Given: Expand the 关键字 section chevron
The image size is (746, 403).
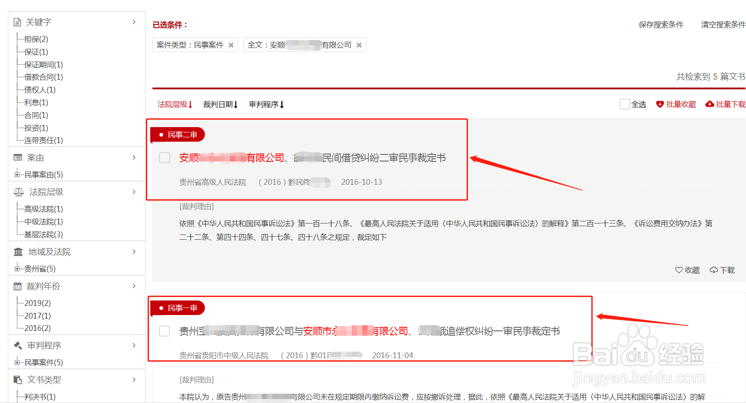Looking at the screenshot, I should pos(134,22).
